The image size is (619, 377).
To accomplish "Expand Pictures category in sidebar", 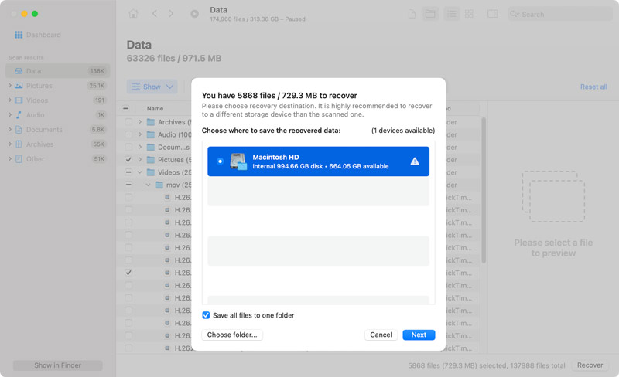I will click(9, 86).
